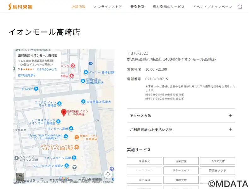This screenshot has width=252, height=189.
Task: Open the 店舗情報 menu item
Action: [x=78, y=7]
